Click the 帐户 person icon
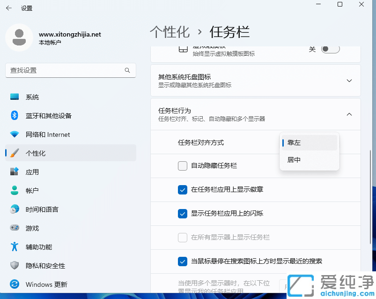The width and height of the screenshot is (376, 299). 15,190
